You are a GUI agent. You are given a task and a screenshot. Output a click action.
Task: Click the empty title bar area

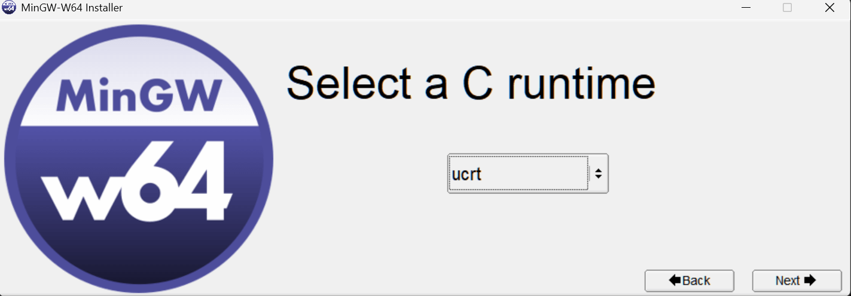click(x=419, y=8)
